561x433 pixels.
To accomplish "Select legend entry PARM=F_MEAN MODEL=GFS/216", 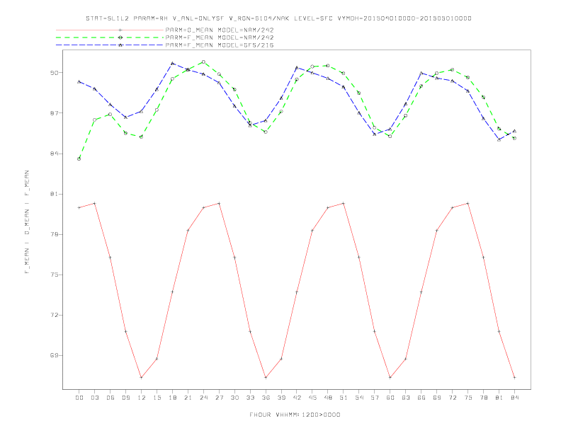I will point(220,45).
